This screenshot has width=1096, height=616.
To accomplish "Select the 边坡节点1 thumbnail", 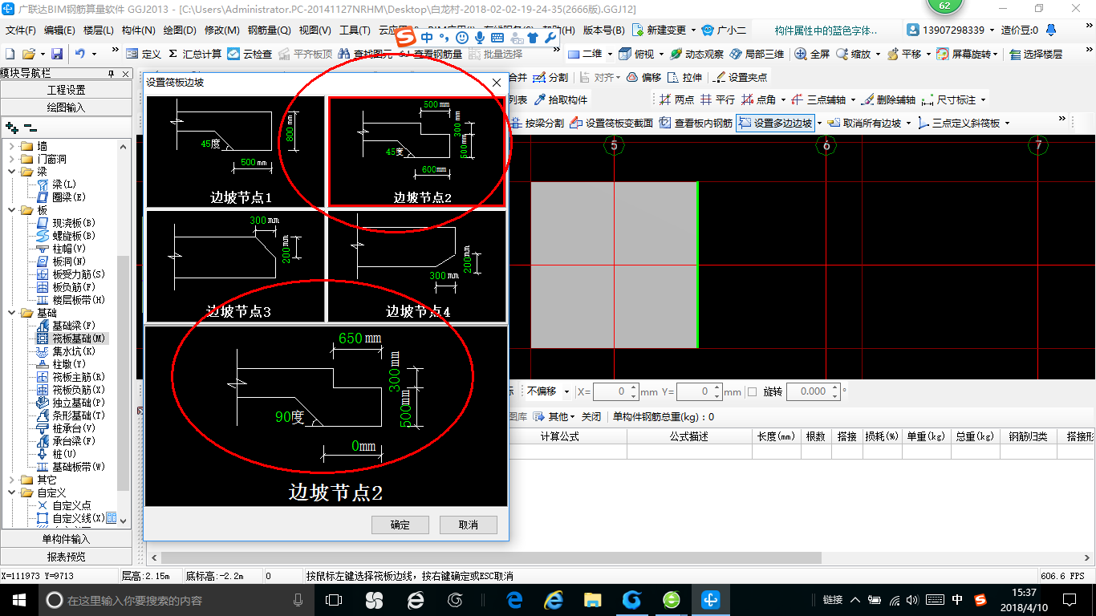I will tap(235, 152).
